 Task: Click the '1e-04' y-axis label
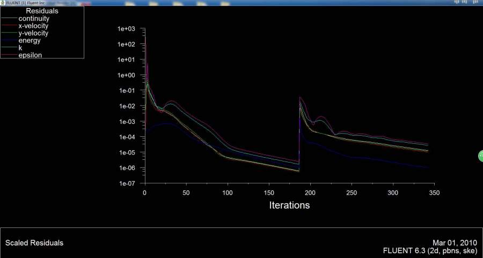(127, 137)
